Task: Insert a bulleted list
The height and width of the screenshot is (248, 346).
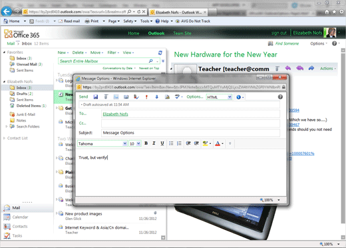Action: tap(171, 144)
